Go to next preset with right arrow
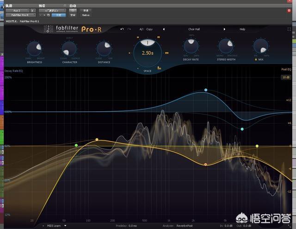This screenshot has width=296, height=229. [224, 29]
